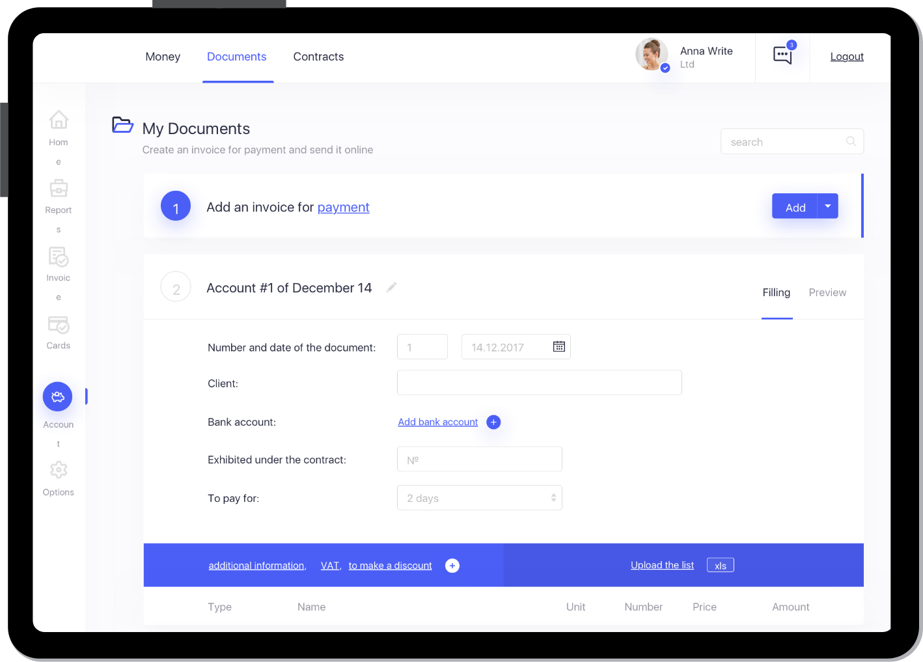Open the Options gear icon
Image resolution: width=923 pixels, height=662 pixels.
(59, 469)
